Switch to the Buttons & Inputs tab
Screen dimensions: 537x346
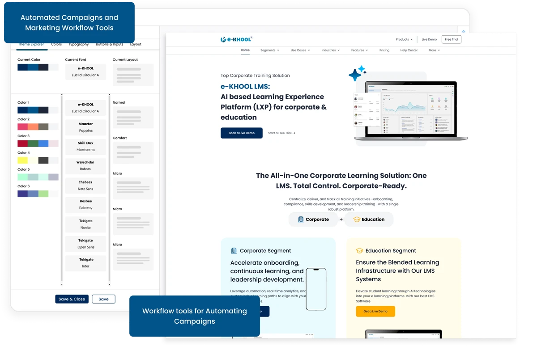point(110,44)
